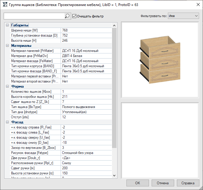Click the Отмена button
The width and height of the screenshot is (203, 190).
coord(163,183)
